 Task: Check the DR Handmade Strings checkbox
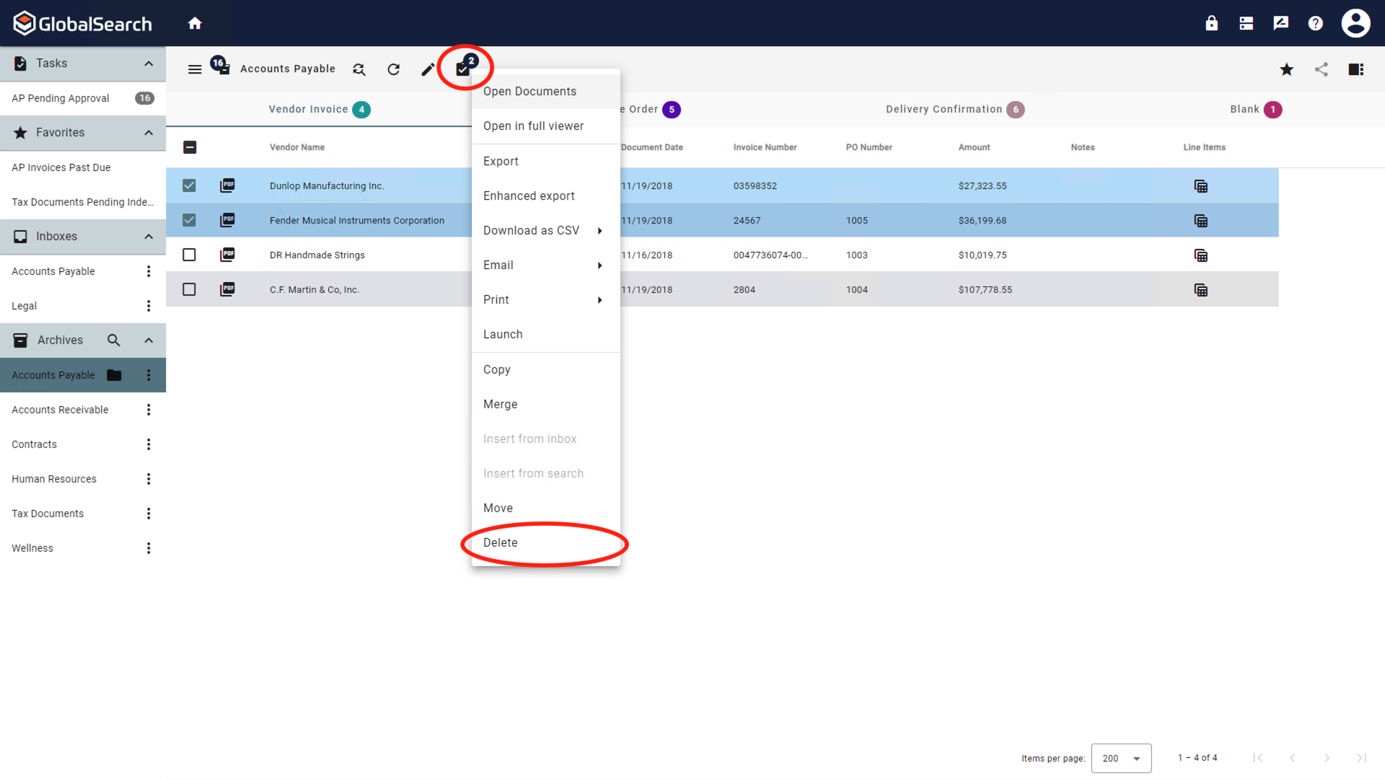click(189, 255)
